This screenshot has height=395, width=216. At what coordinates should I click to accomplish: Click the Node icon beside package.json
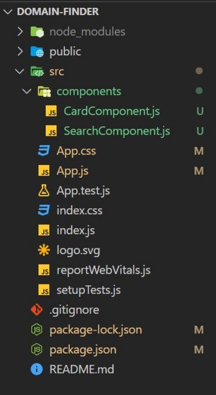click(37, 350)
